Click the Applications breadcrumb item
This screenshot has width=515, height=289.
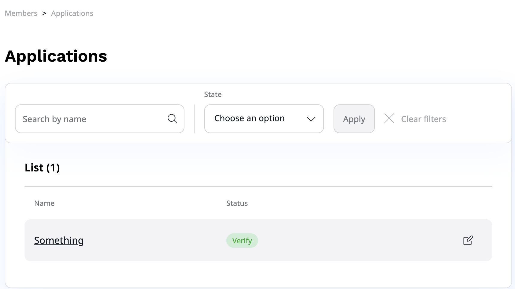pos(72,13)
